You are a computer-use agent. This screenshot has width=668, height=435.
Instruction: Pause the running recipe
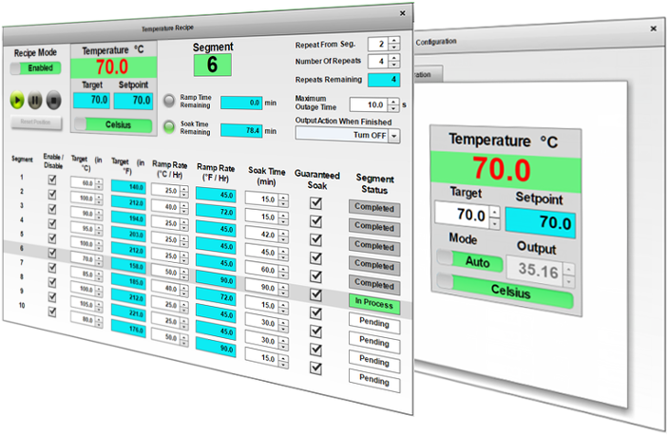pos(35,100)
